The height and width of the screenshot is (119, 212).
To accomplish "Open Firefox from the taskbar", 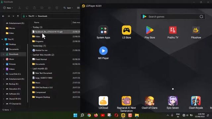I will click(96, 115).
